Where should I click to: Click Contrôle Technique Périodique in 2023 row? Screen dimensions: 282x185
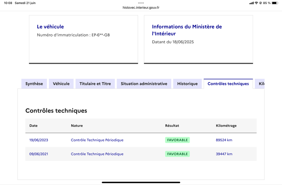pos(97,140)
